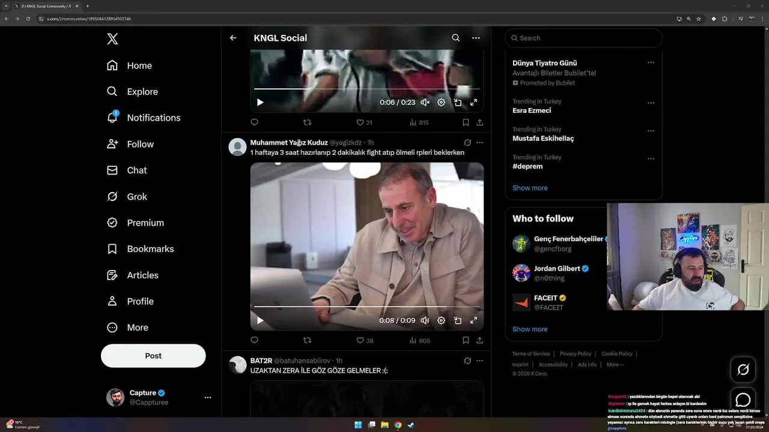The image size is (769, 432).
Task: Toggle sound on Muhammet's video
Action: coord(425,320)
